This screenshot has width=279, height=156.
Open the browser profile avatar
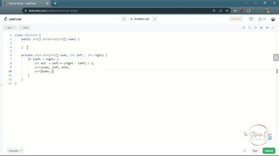pos(268,10)
